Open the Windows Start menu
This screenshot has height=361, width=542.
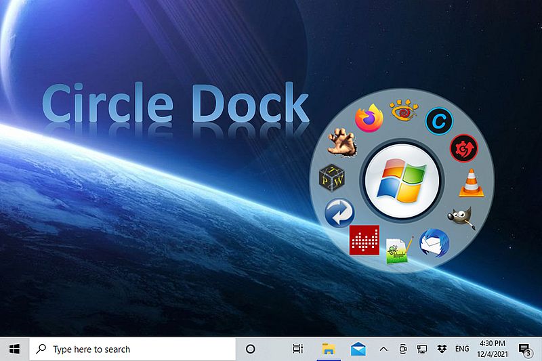pyautogui.click(x=14, y=349)
